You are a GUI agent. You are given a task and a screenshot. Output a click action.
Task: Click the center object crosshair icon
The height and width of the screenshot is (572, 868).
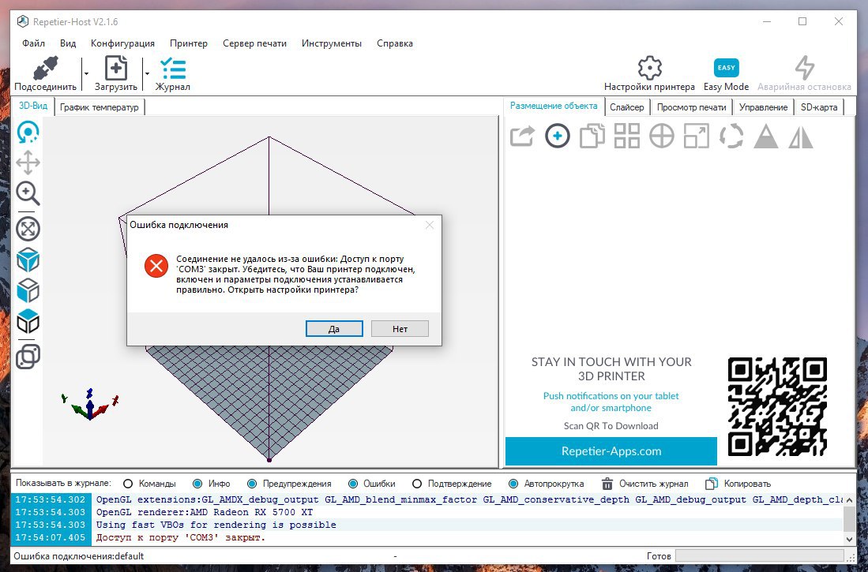coord(662,136)
